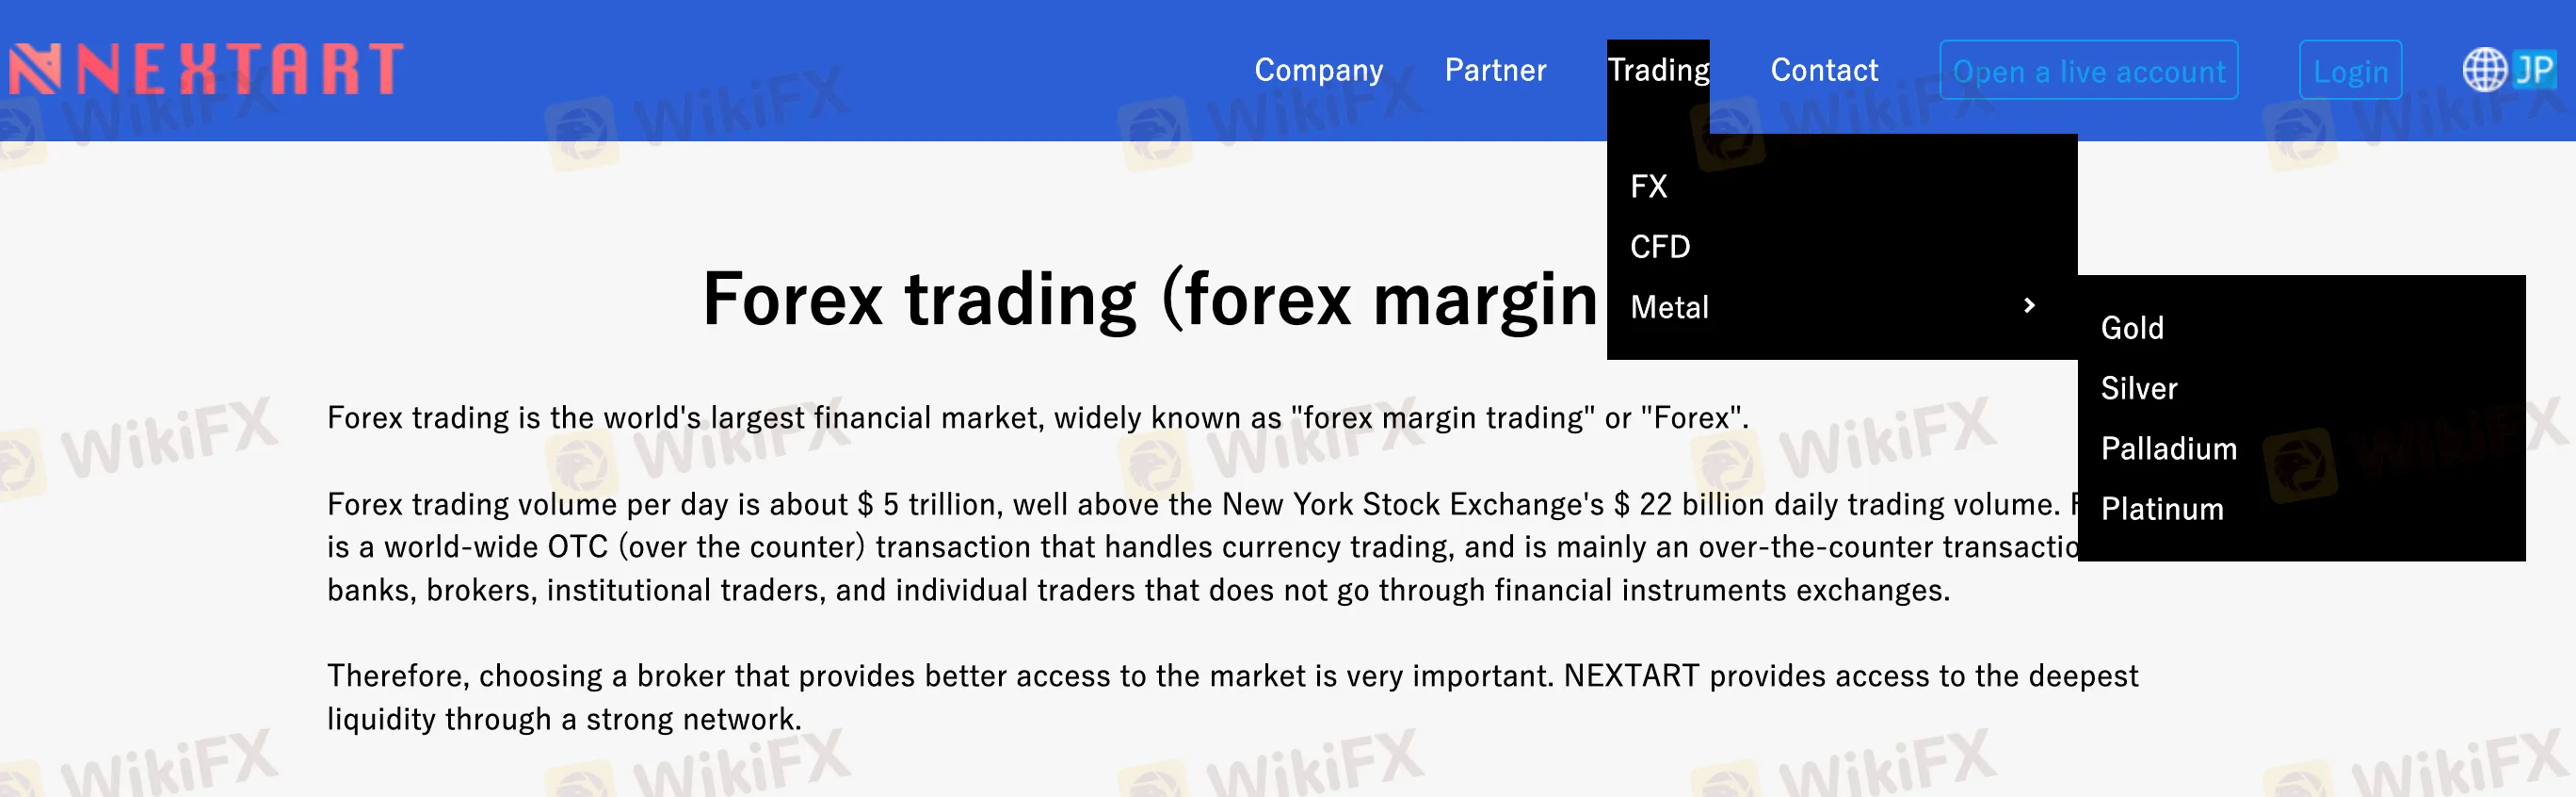Select Silver in the Metal submenu
The width and height of the screenshot is (2576, 797).
click(2139, 388)
